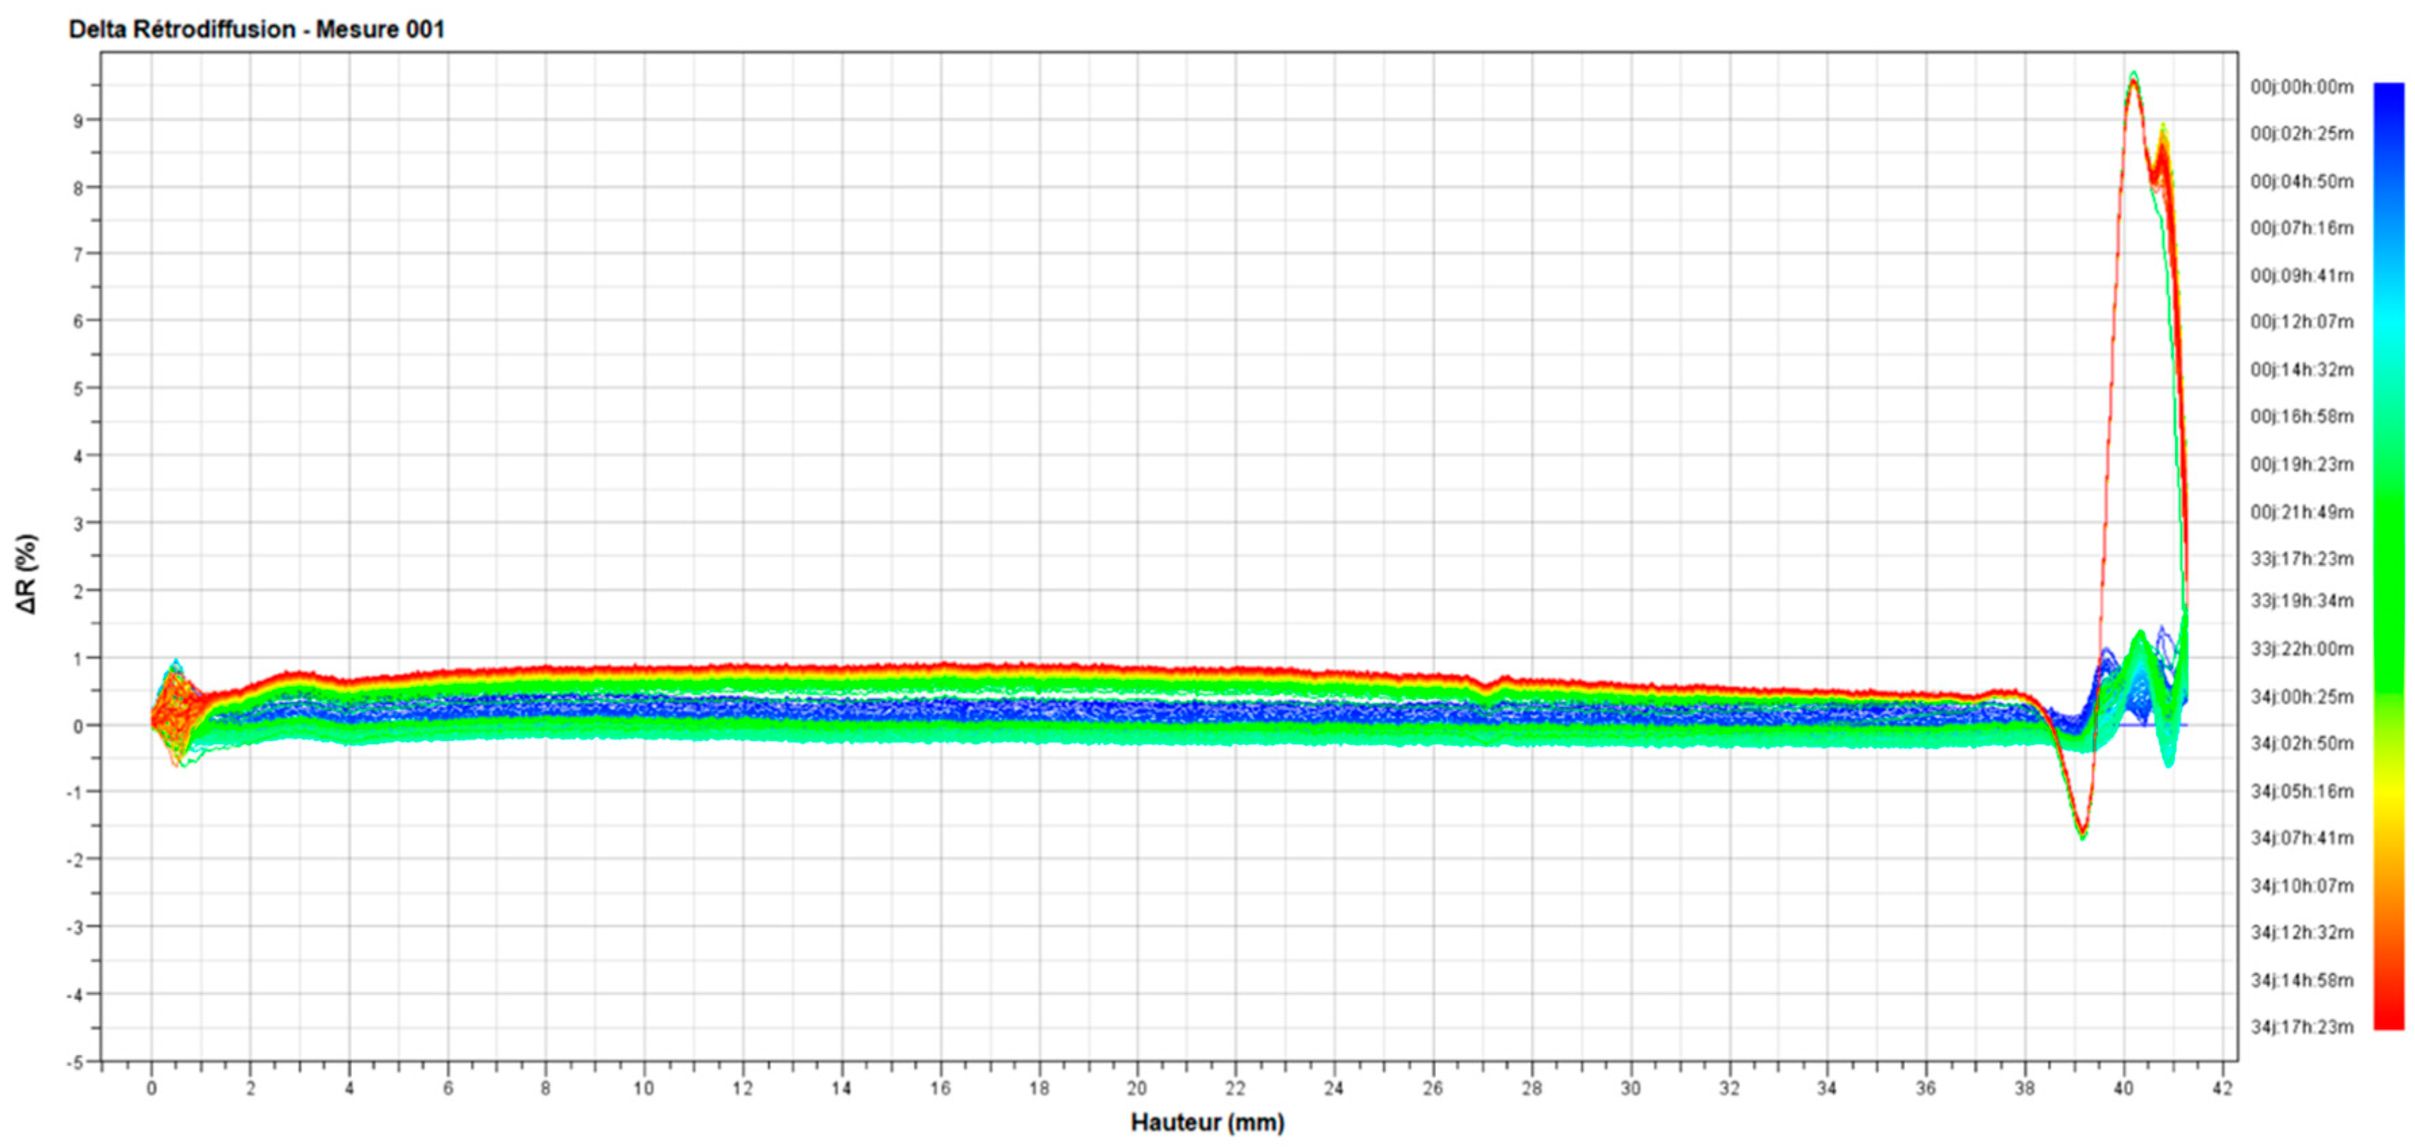Click the x-axis tick label 20
Viewport: 2415px width, 1147px height.
(x=1137, y=1088)
